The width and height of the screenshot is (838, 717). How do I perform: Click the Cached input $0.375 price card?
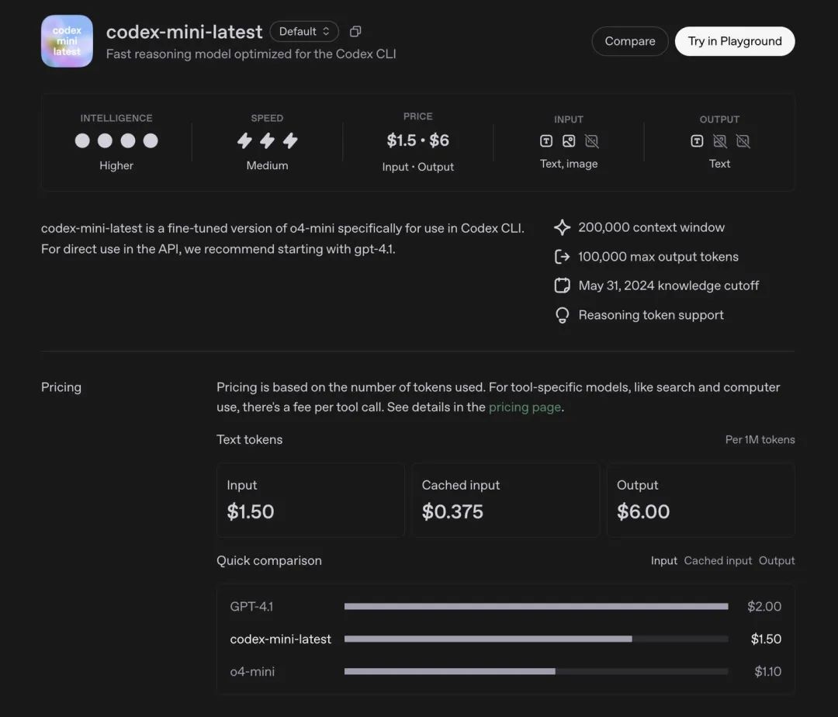pos(505,500)
